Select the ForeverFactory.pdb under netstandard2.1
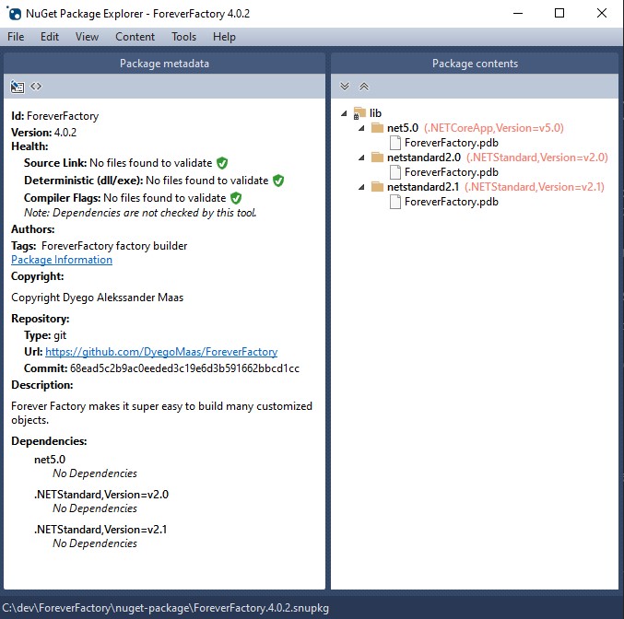 click(x=452, y=202)
